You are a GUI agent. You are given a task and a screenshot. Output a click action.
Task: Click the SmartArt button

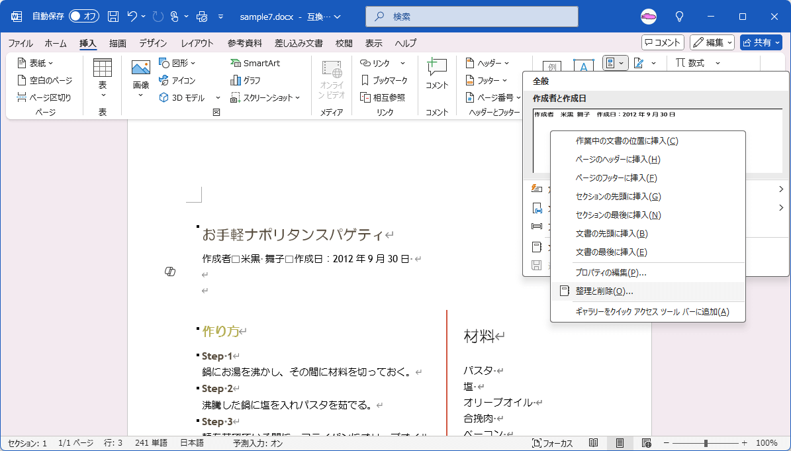click(x=256, y=63)
